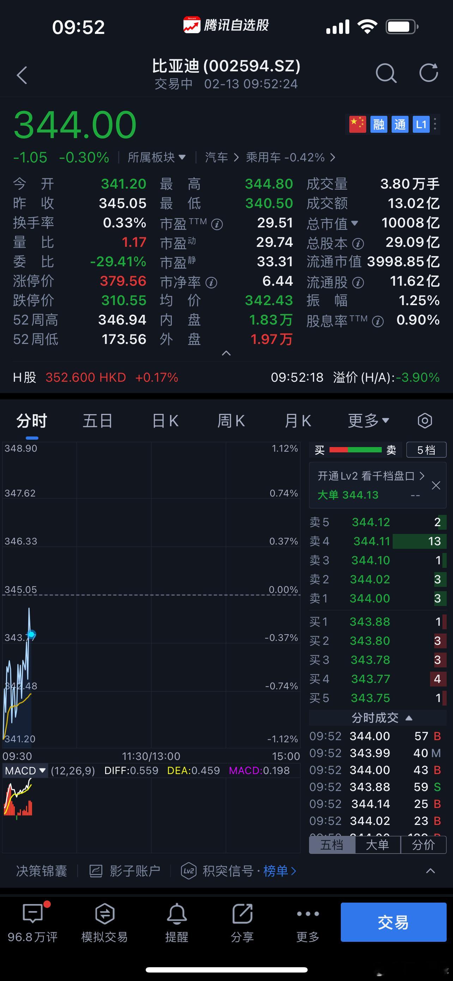Tap the 比亚迪 (002594.SZ) title

tap(226, 66)
